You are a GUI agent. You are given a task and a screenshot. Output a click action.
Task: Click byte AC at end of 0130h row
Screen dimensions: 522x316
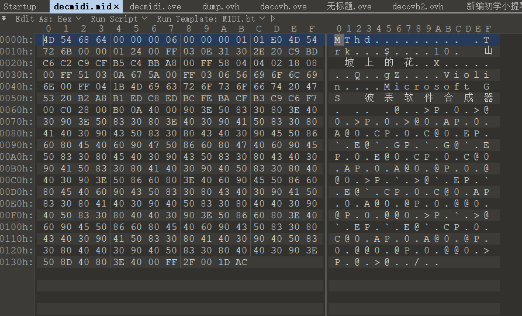[x=241, y=262]
